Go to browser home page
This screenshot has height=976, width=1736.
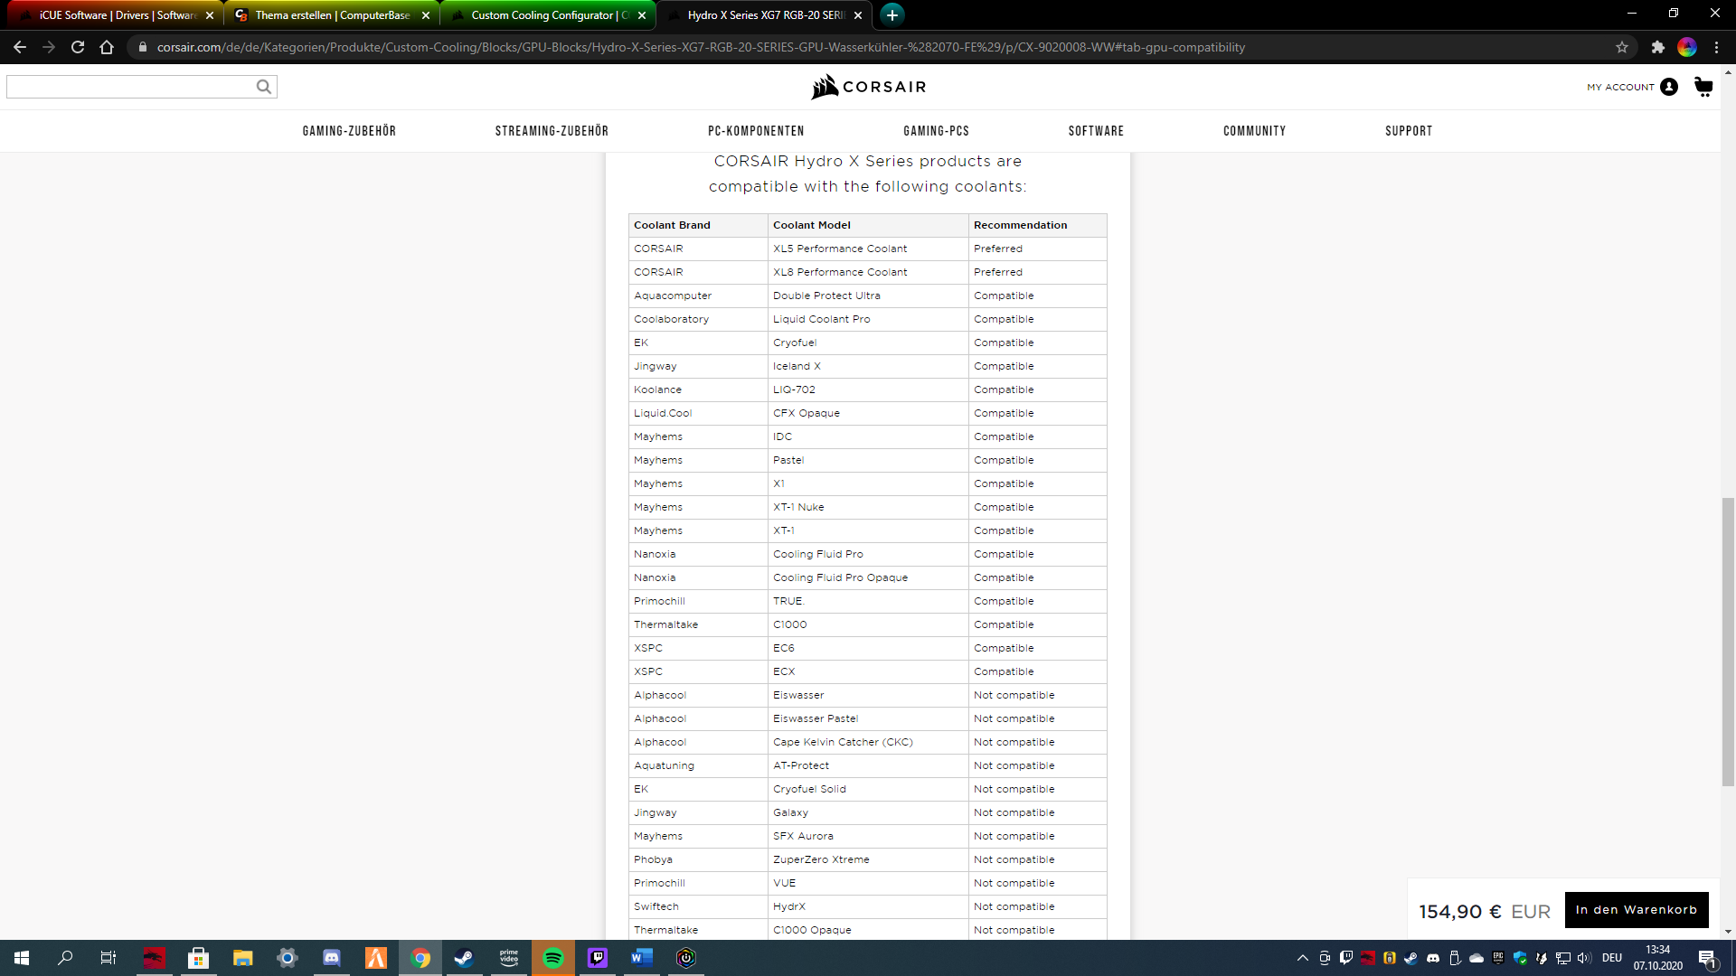click(x=107, y=47)
